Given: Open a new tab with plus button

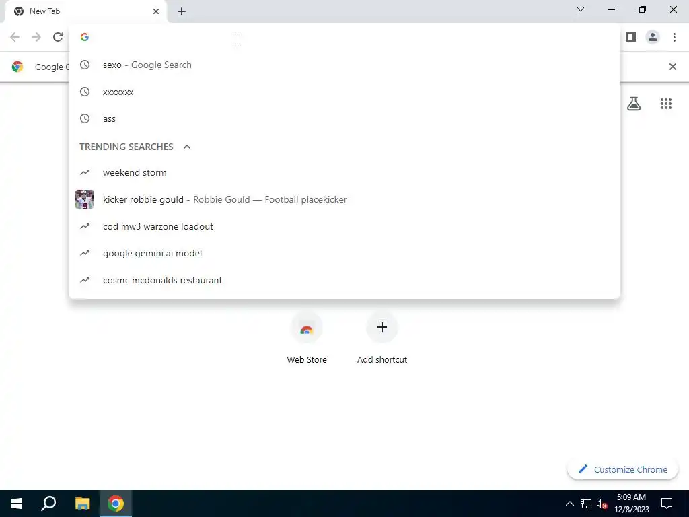Looking at the screenshot, I should pos(182,11).
